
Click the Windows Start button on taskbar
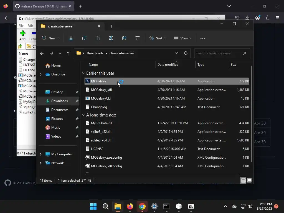pyautogui.click(x=93, y=206)
